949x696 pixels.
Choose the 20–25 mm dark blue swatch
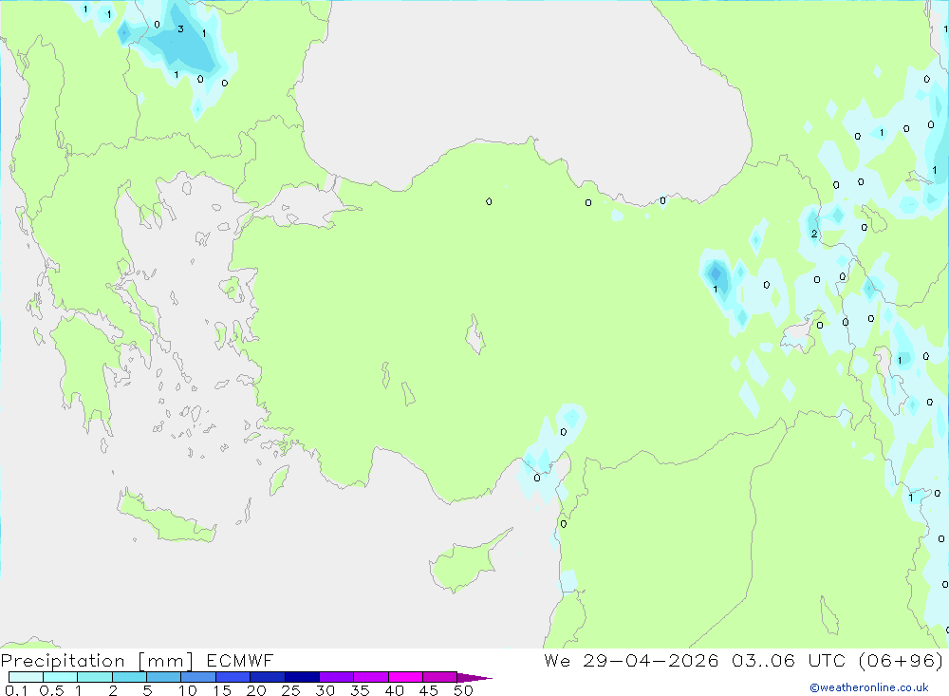(x=268, y=677)
